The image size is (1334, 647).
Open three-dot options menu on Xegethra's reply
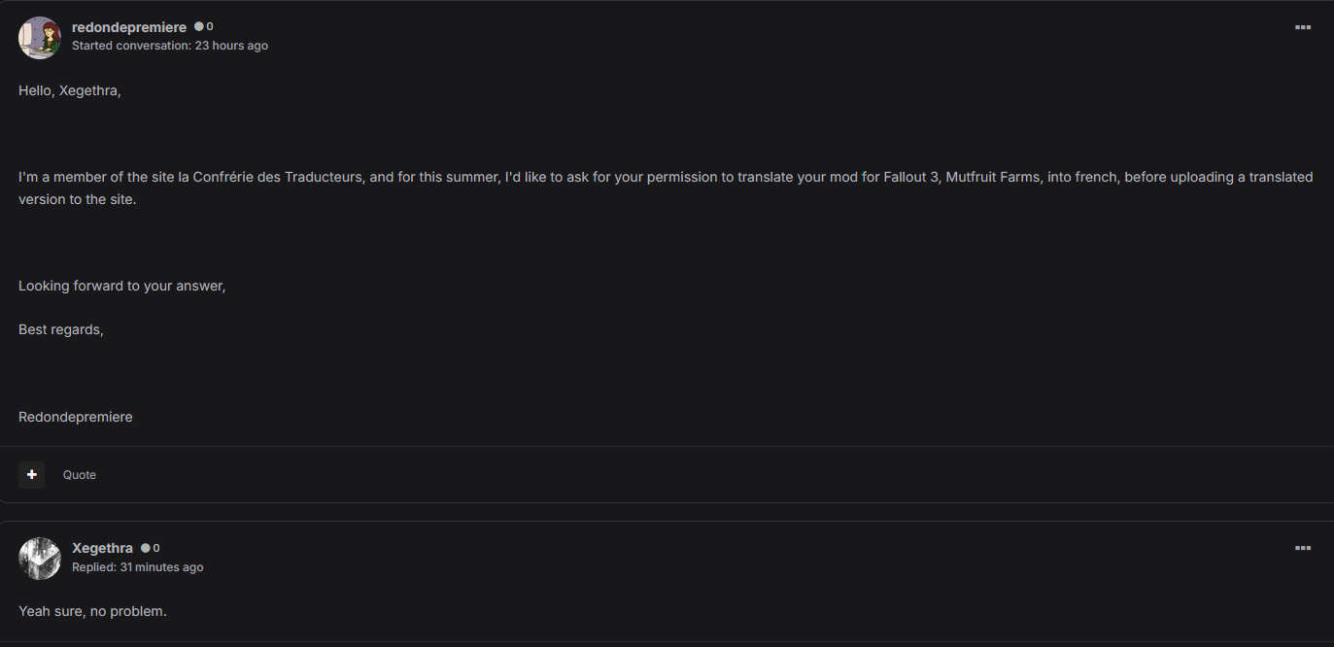[x=1303, y=548]
